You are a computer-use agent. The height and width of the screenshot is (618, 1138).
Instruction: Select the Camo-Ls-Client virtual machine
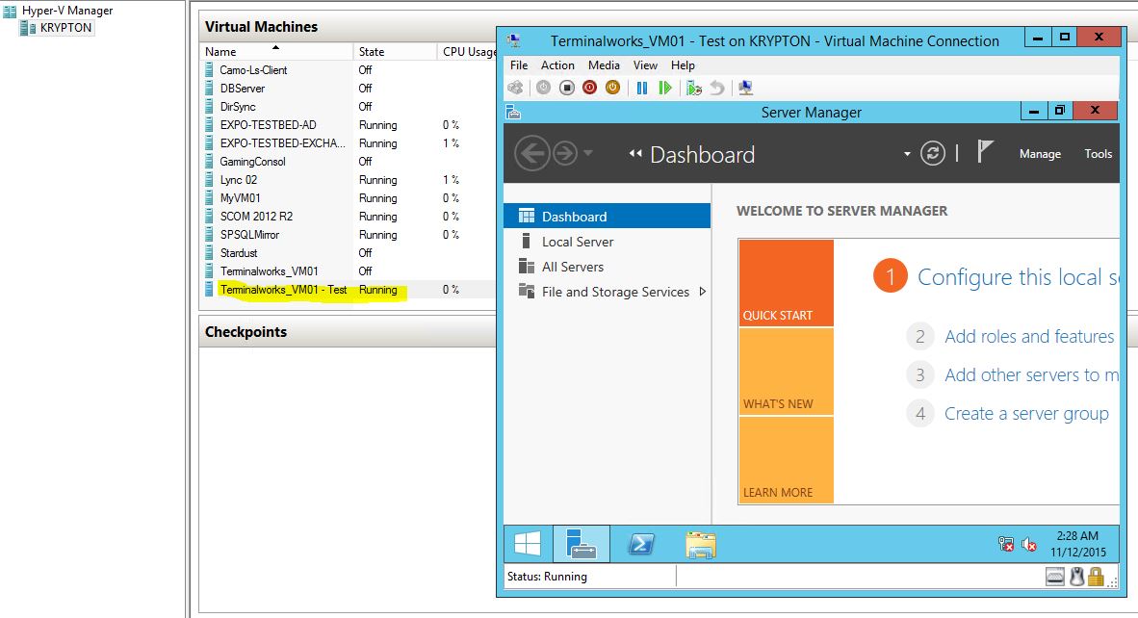pyautogui.click(x=253, y=69)
